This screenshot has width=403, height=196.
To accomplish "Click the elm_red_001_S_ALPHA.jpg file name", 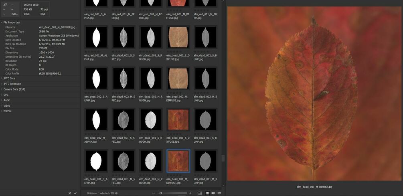I will tap(95, 16).
